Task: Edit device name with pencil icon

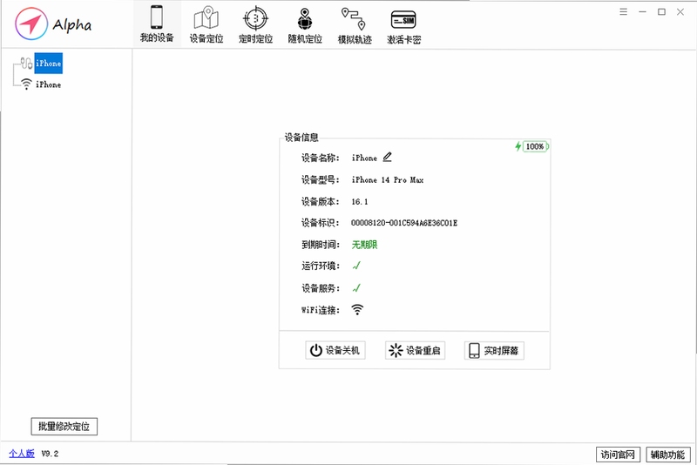Action: point(387,158)
